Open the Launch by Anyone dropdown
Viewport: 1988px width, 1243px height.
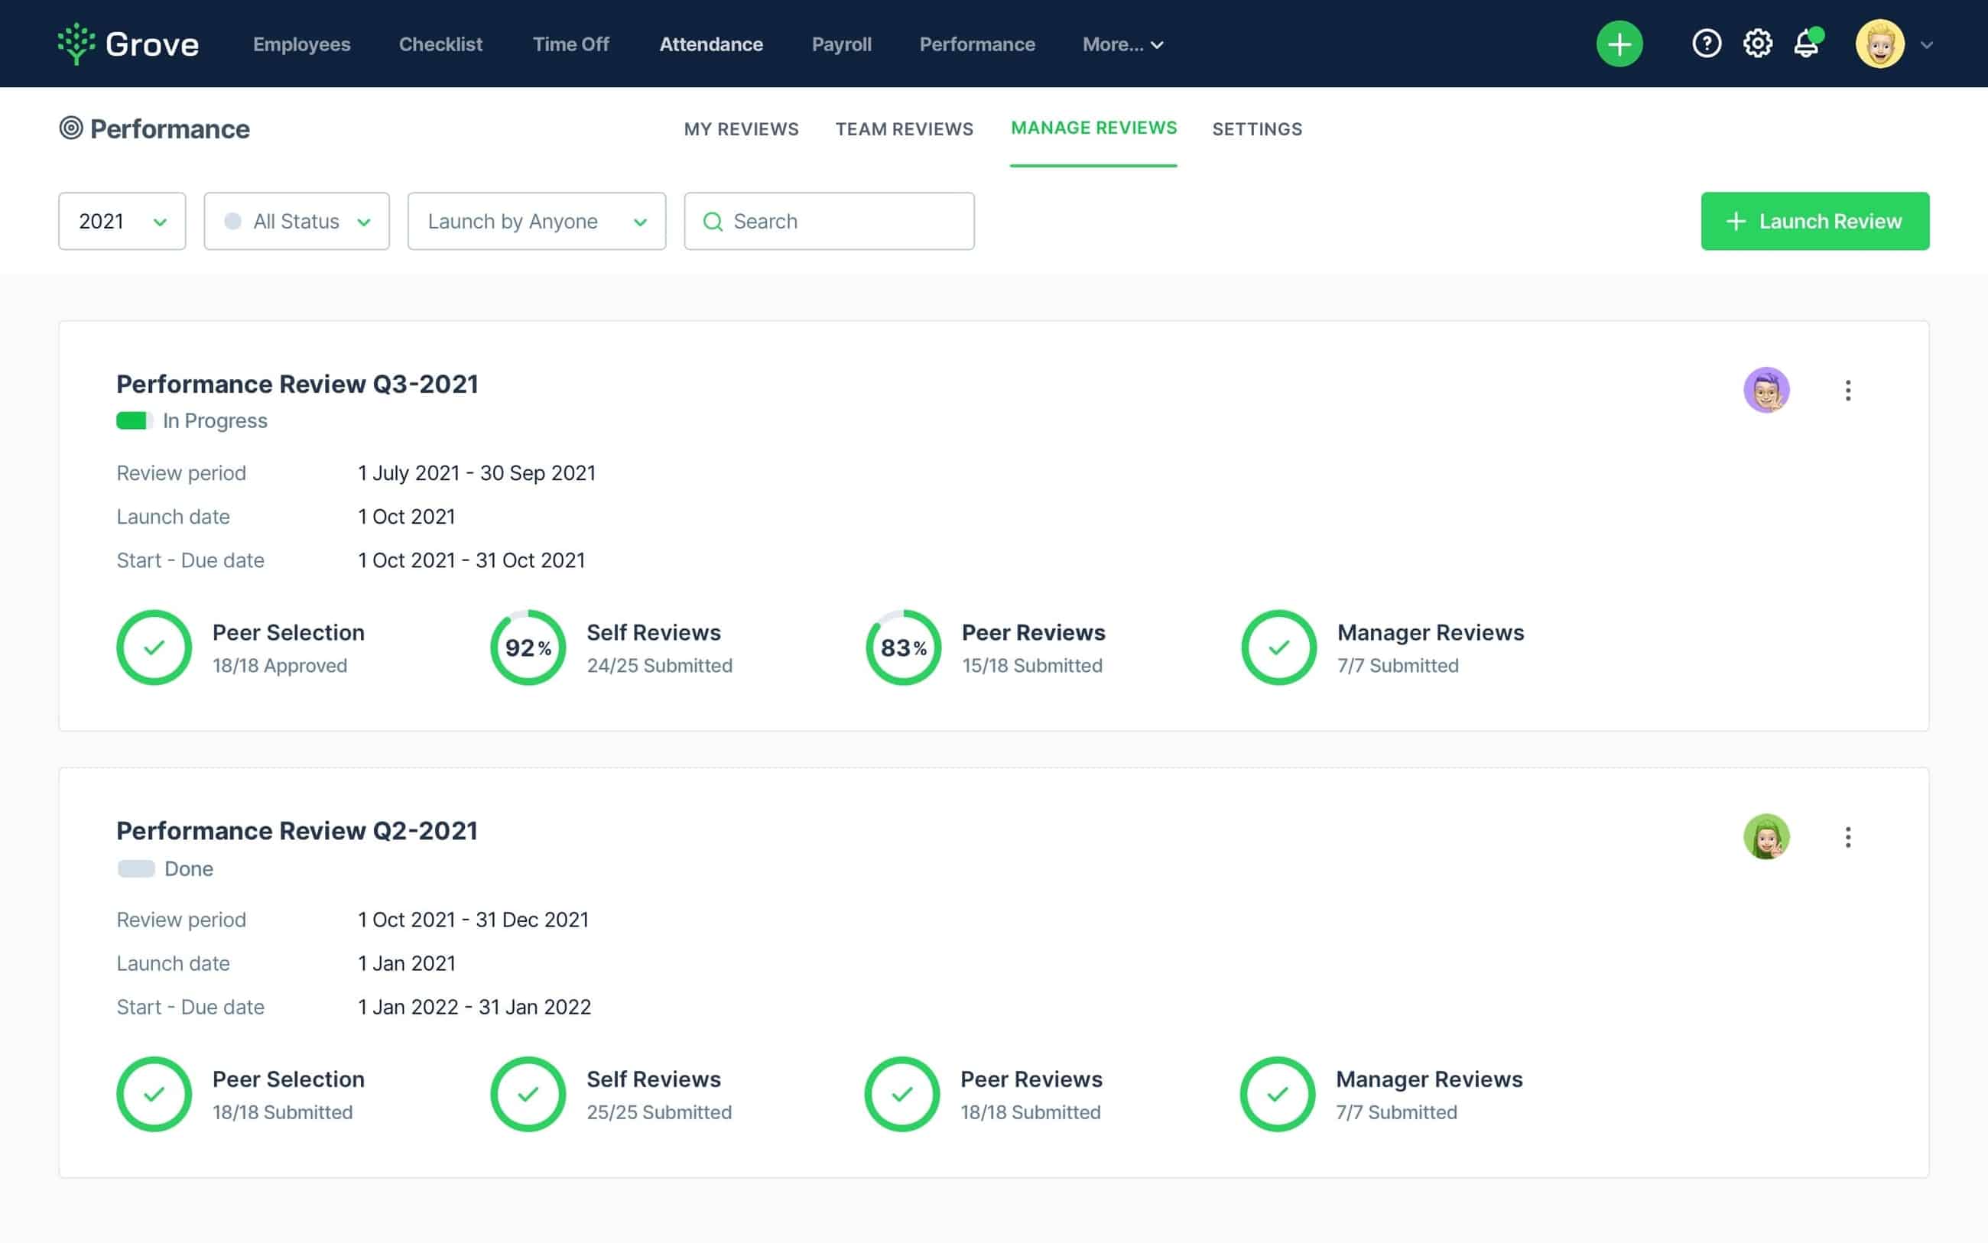536,220
